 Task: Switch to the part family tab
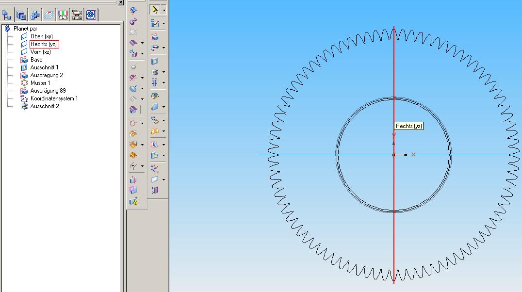pyautogui.click(x=34, y=15)
